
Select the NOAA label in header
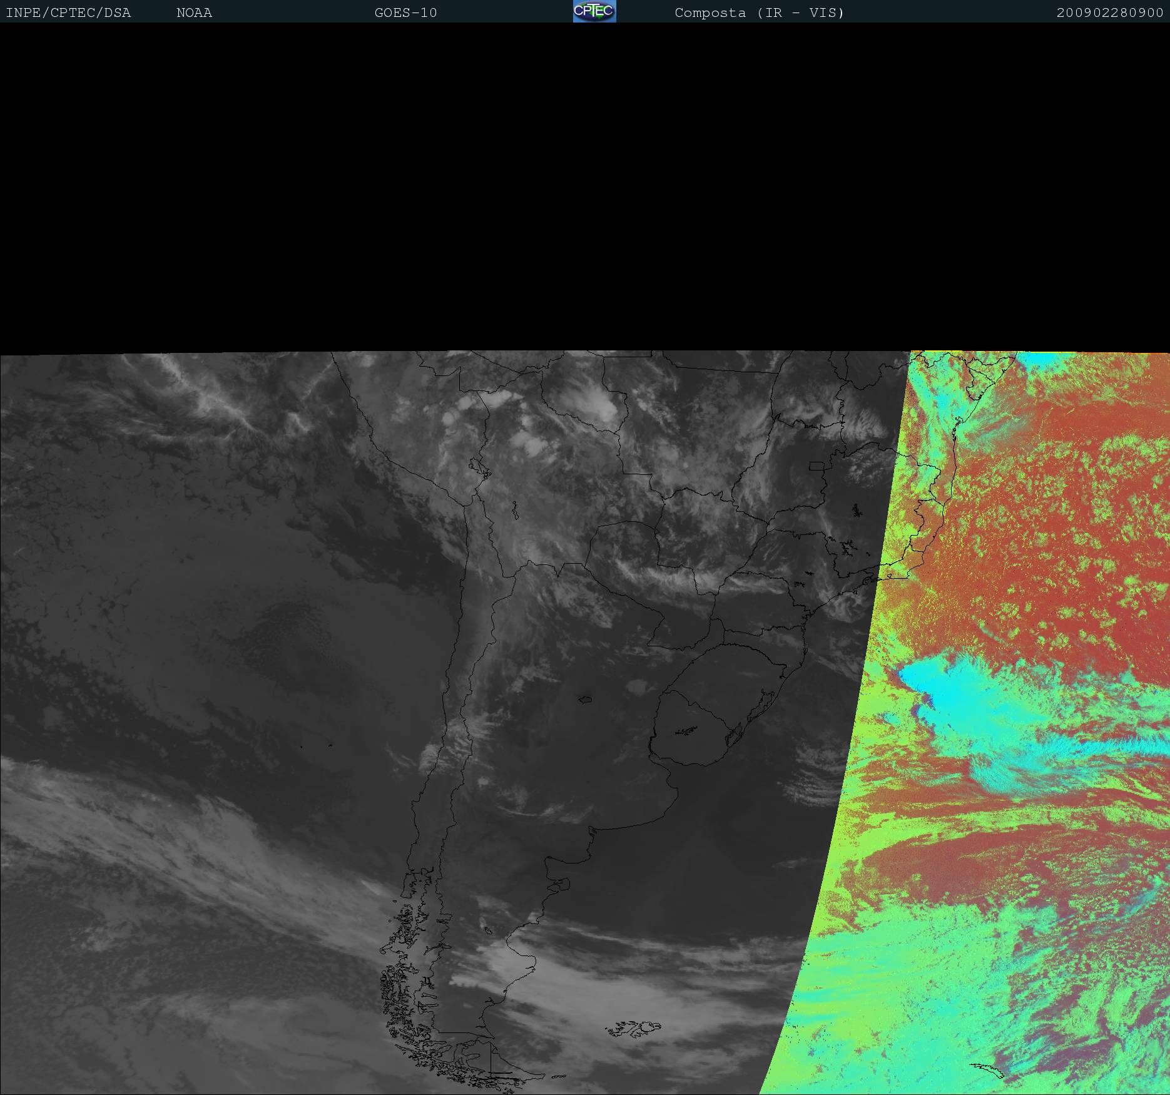click(x=194, y=13)
